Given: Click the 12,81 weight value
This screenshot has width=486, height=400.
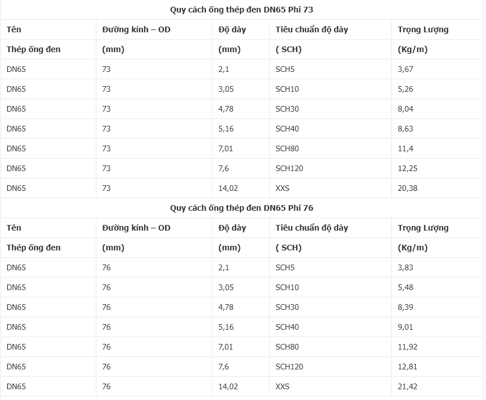Looking at the screenshot, I should 407,367.
